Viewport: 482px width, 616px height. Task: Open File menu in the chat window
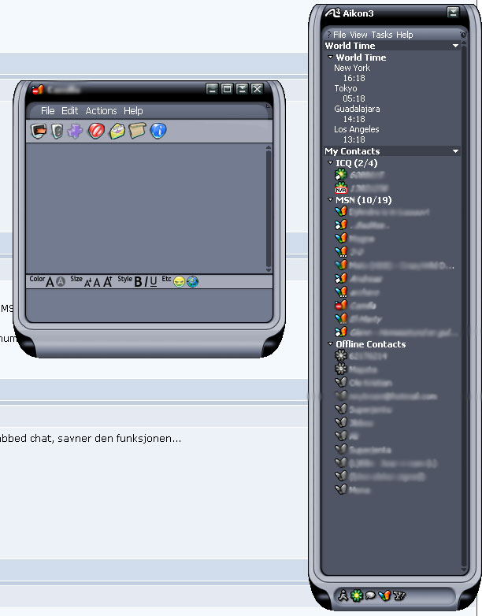coord(47,111)
